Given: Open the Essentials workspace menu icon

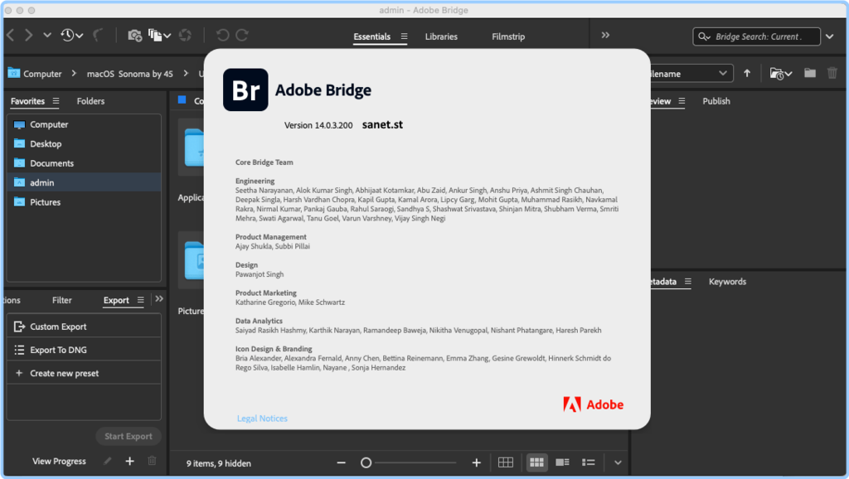Looking at the screenshot, I should 404,36.
